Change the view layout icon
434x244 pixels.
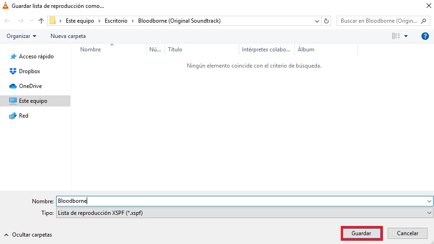click(396, 36)
